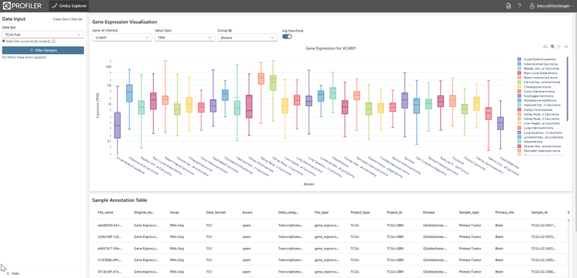Click the info icon beside data set loaded
The height and width of the screenshot is (278, 577).
click(53, 42)
